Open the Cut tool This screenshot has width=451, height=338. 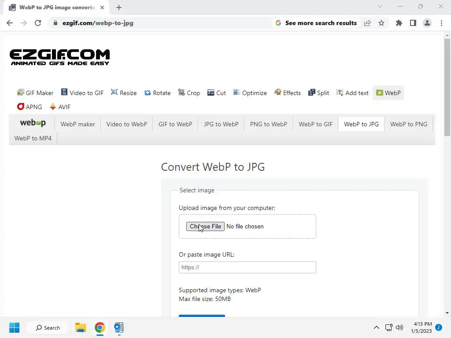click(217, 93)
